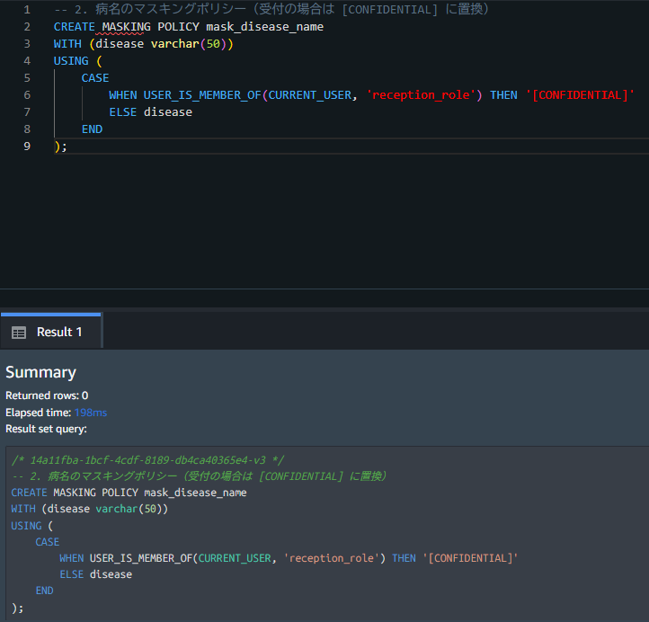649x622 pixels.
Task: Click the query ID comment 14a11fba-1bcf in results
Action: [x=147, y=460]
